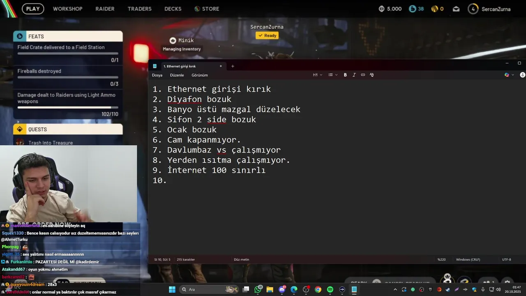
Task: Open the account profile icon in Notepad
Action: tap(523, 75)
